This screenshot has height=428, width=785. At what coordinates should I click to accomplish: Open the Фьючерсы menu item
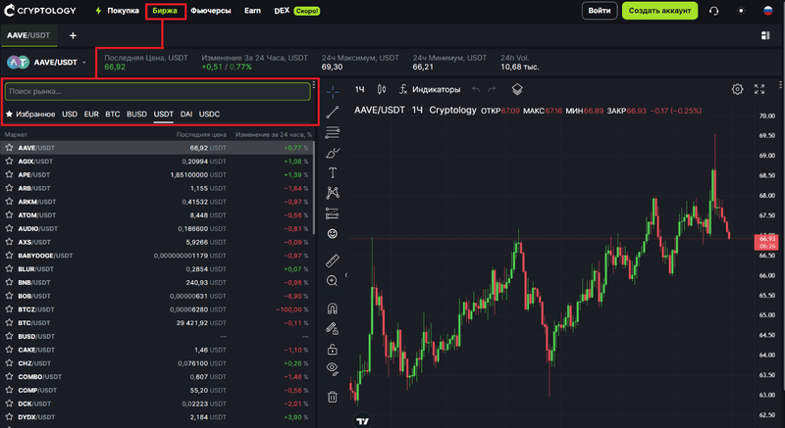[210, 11]
